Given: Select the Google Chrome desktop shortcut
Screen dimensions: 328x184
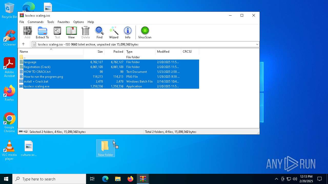Looking at the screenshot, I should tap(9, 123).
